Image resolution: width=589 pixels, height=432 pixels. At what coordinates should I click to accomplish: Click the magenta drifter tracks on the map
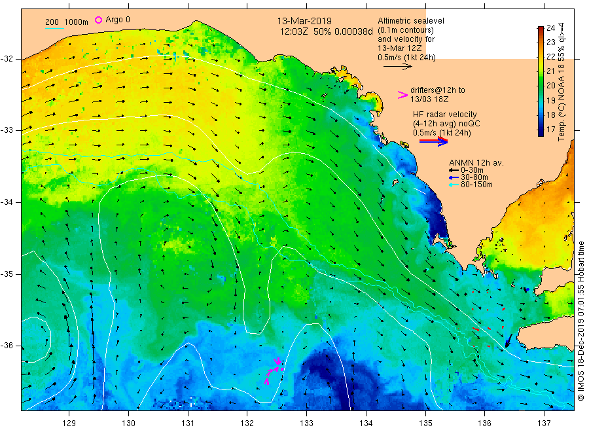coord(274,370)
